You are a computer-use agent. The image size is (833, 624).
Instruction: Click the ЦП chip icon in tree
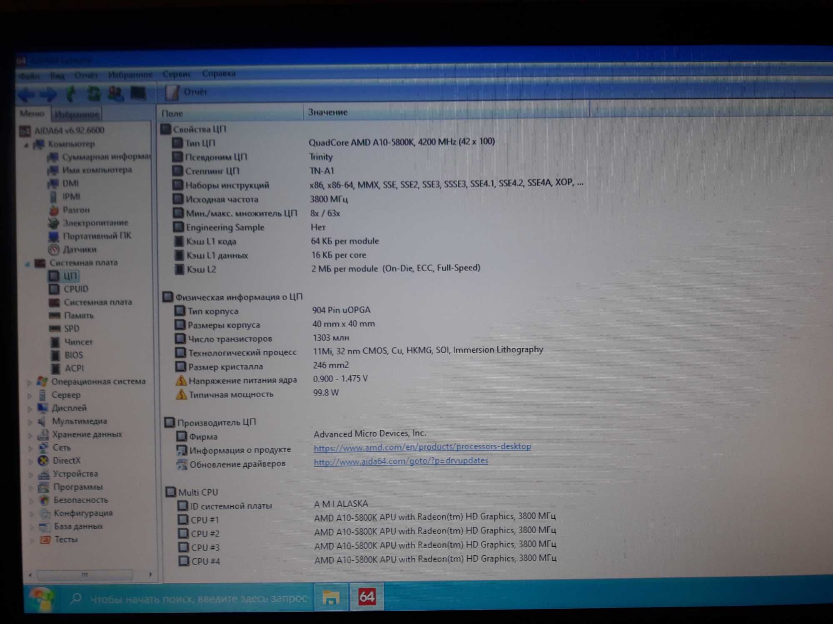[53, 276]
